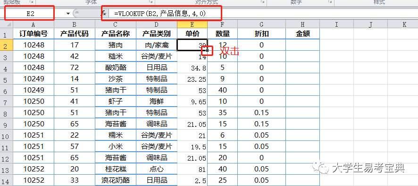Select column G header
The image size is (418, 186).
click(x=261, y=24)
